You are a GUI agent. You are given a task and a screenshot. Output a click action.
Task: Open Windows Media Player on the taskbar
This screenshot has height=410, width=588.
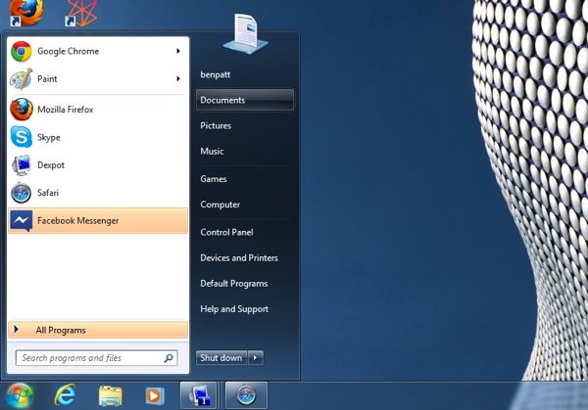(x=154, y=395)
